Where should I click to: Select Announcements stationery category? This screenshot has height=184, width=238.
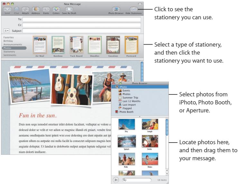(x=13, y=44)
